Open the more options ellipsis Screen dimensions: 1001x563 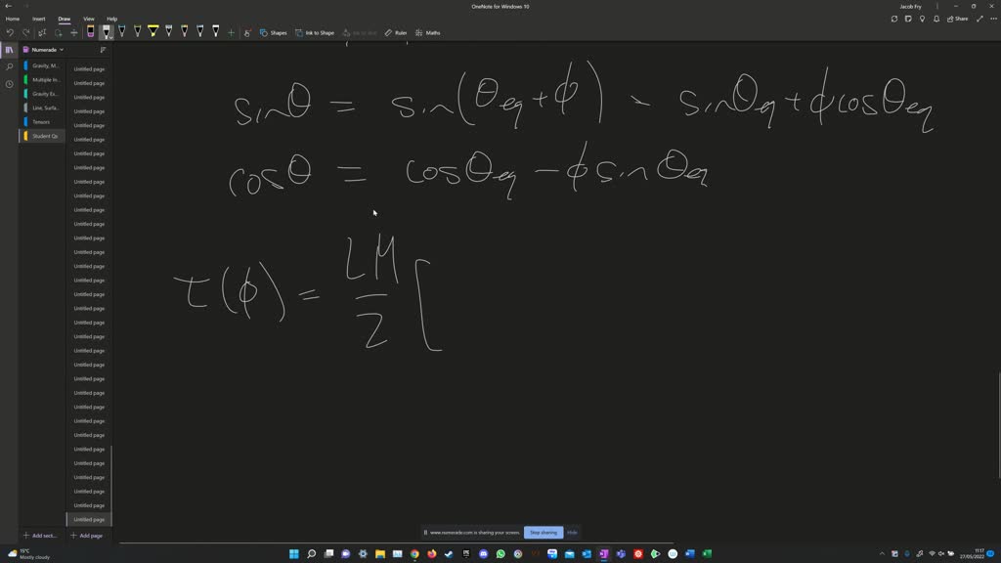point(993,19)
